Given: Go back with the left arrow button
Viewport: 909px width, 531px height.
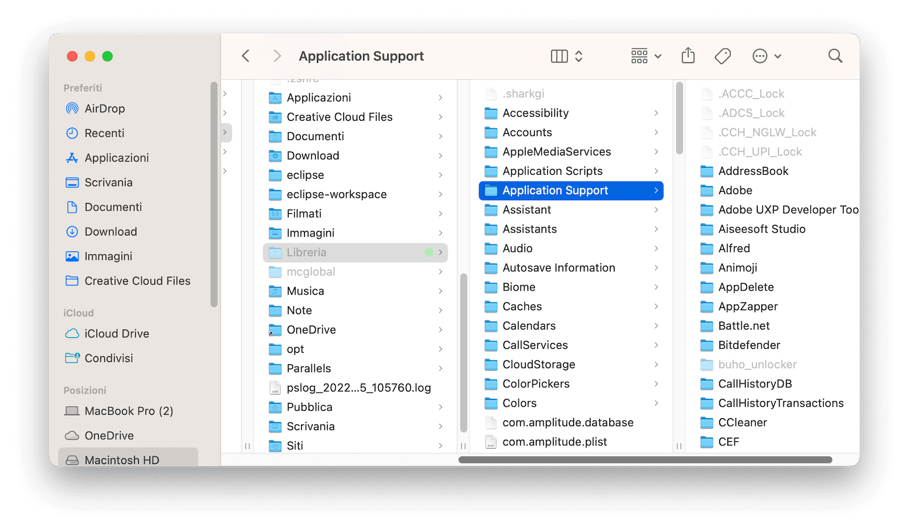Looking at the screenshot, I should point(245,56).
